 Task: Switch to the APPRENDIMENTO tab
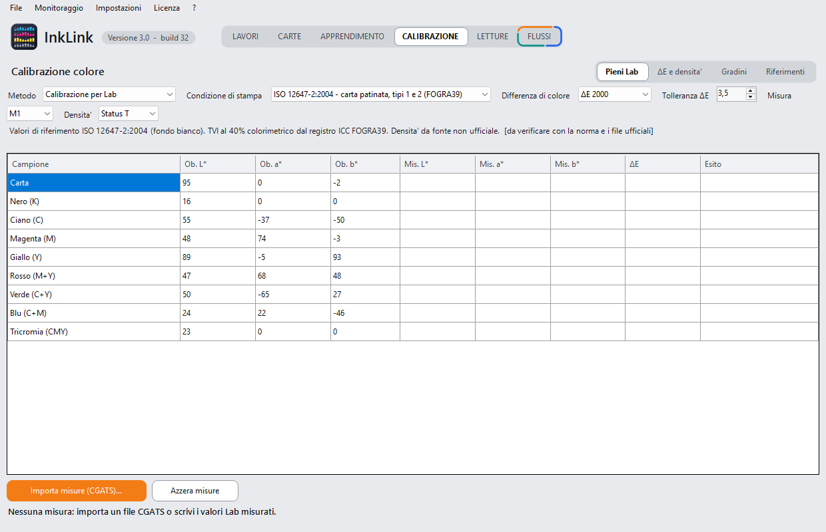(352, 37)
